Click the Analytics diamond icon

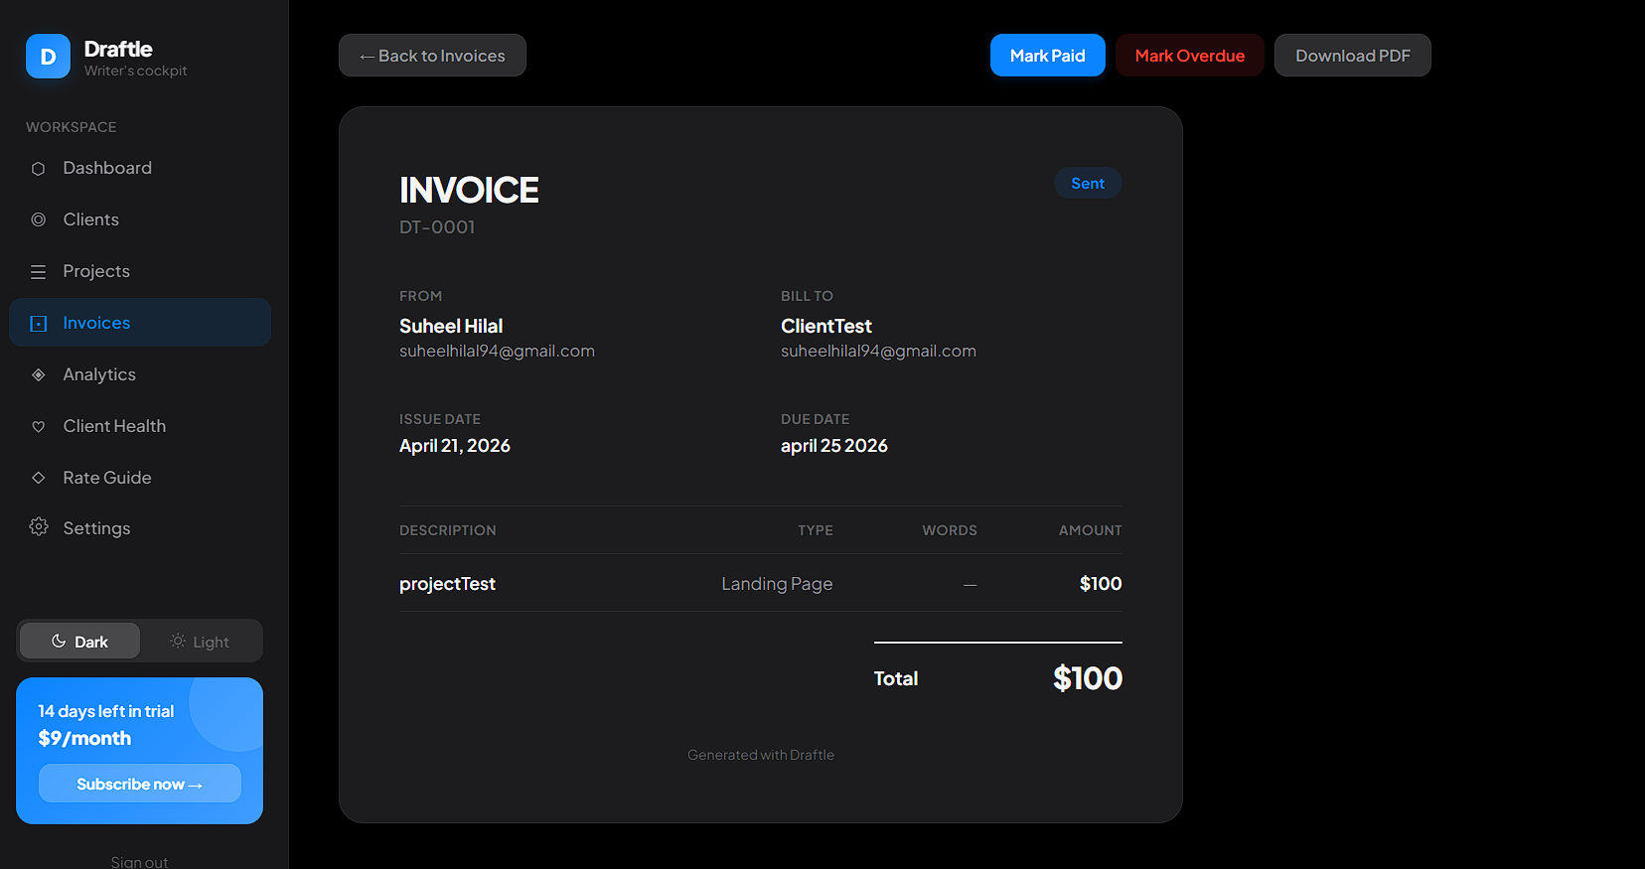point(39,374)
